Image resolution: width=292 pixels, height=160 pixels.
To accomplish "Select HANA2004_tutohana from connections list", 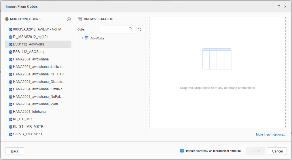I will coord(29,112).
